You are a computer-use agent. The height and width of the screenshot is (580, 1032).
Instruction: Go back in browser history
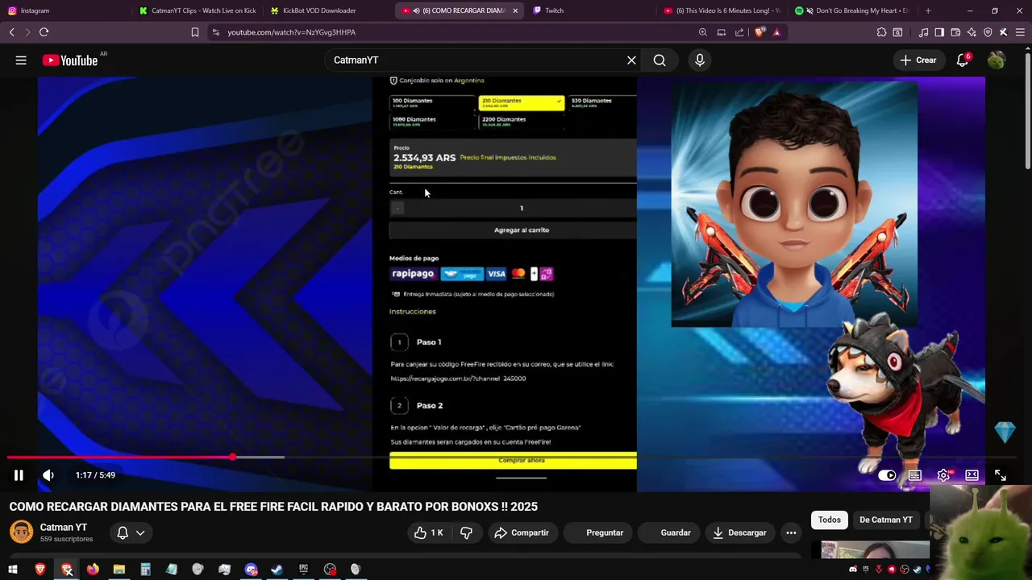(11, 32)
